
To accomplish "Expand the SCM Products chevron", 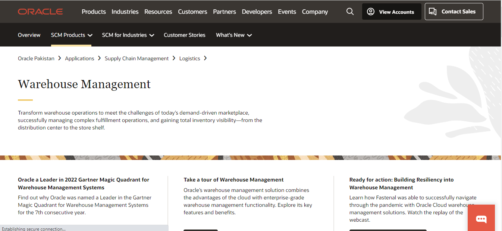I will (x=90, y=35).
